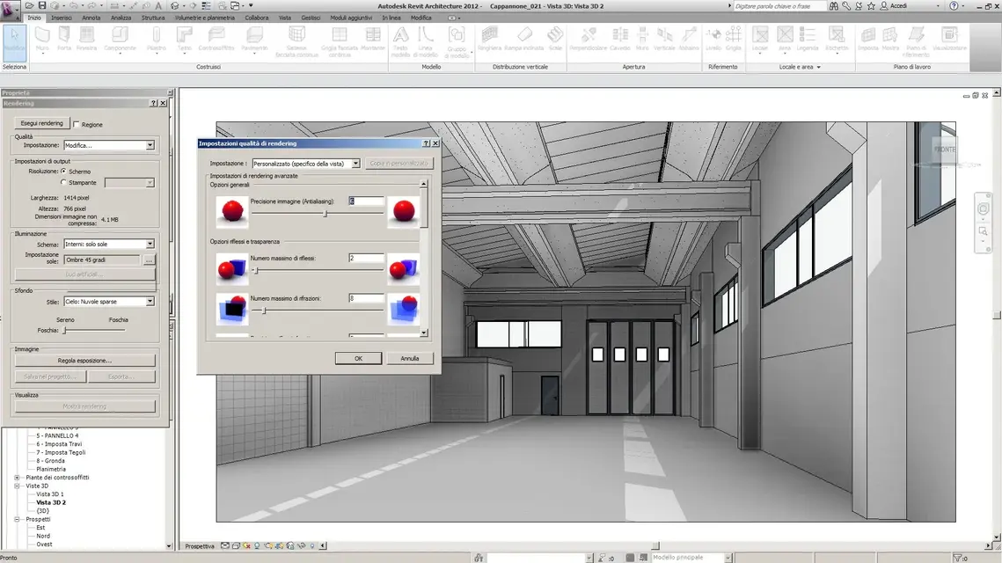Click the favorites star icon in title bar
The width and height of the screenshot is (1002, 563).
pos(871,6)
